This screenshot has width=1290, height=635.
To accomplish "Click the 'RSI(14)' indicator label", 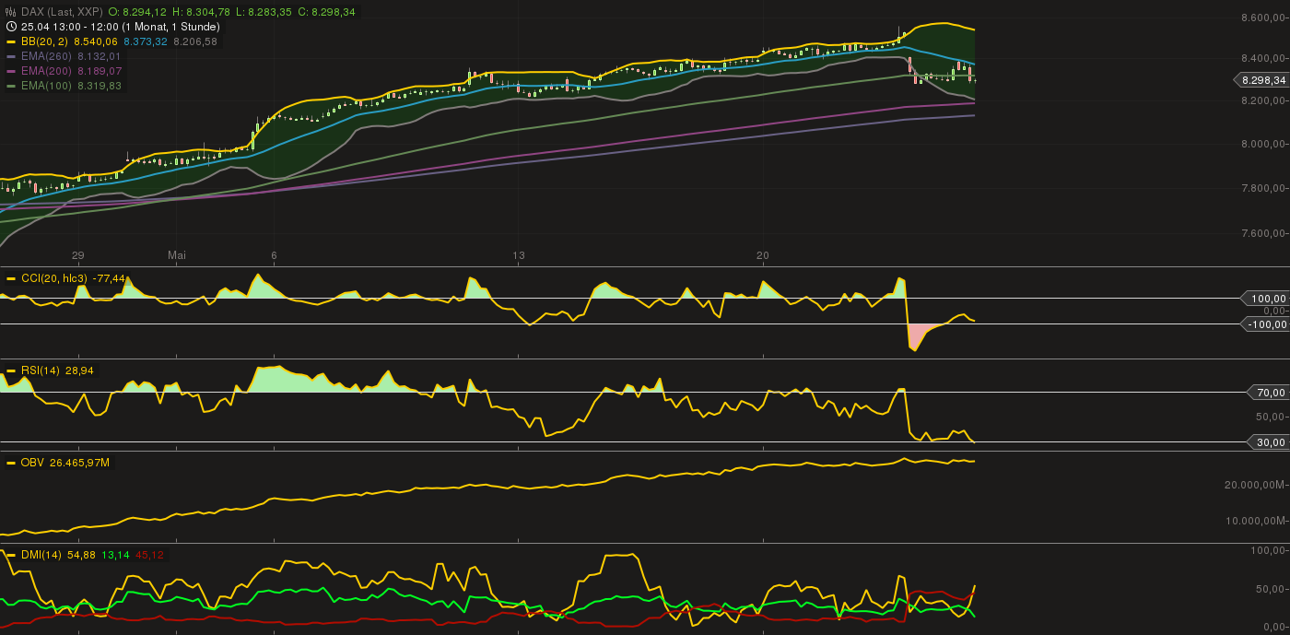I will tap(40, 370).
